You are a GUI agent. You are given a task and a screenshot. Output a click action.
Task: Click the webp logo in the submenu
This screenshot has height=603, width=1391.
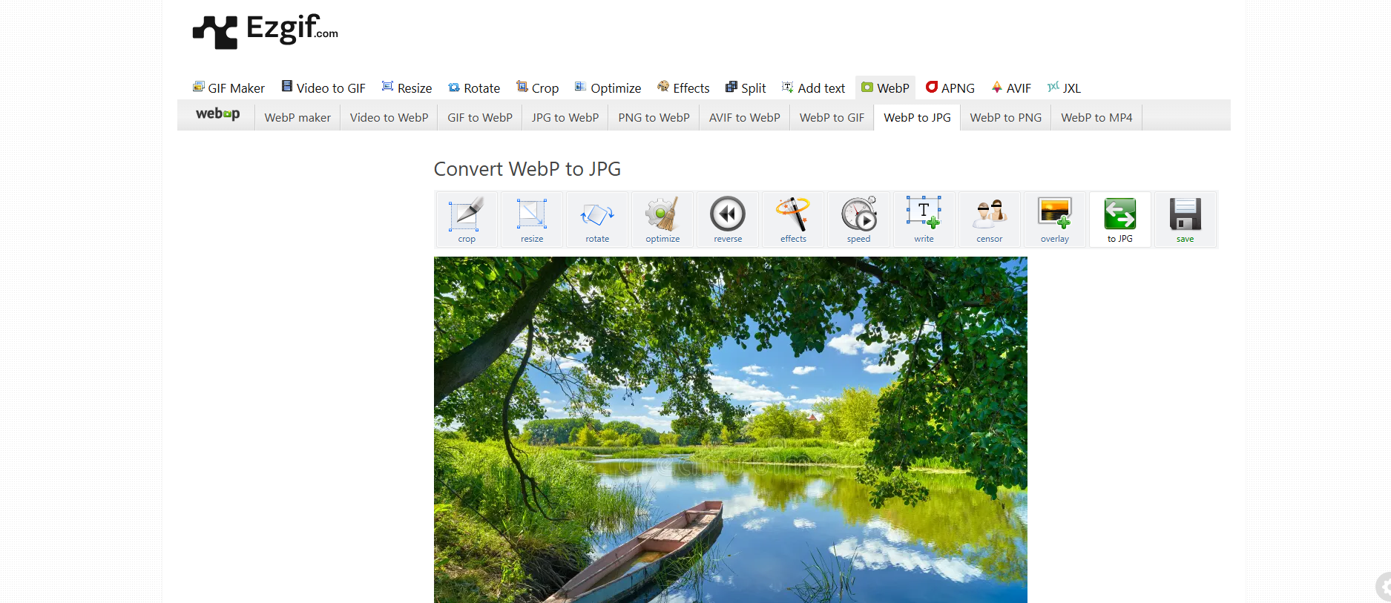point(217,114)
